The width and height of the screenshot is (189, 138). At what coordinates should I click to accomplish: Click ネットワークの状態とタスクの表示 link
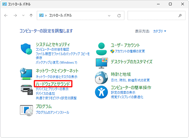coord(57,77)
